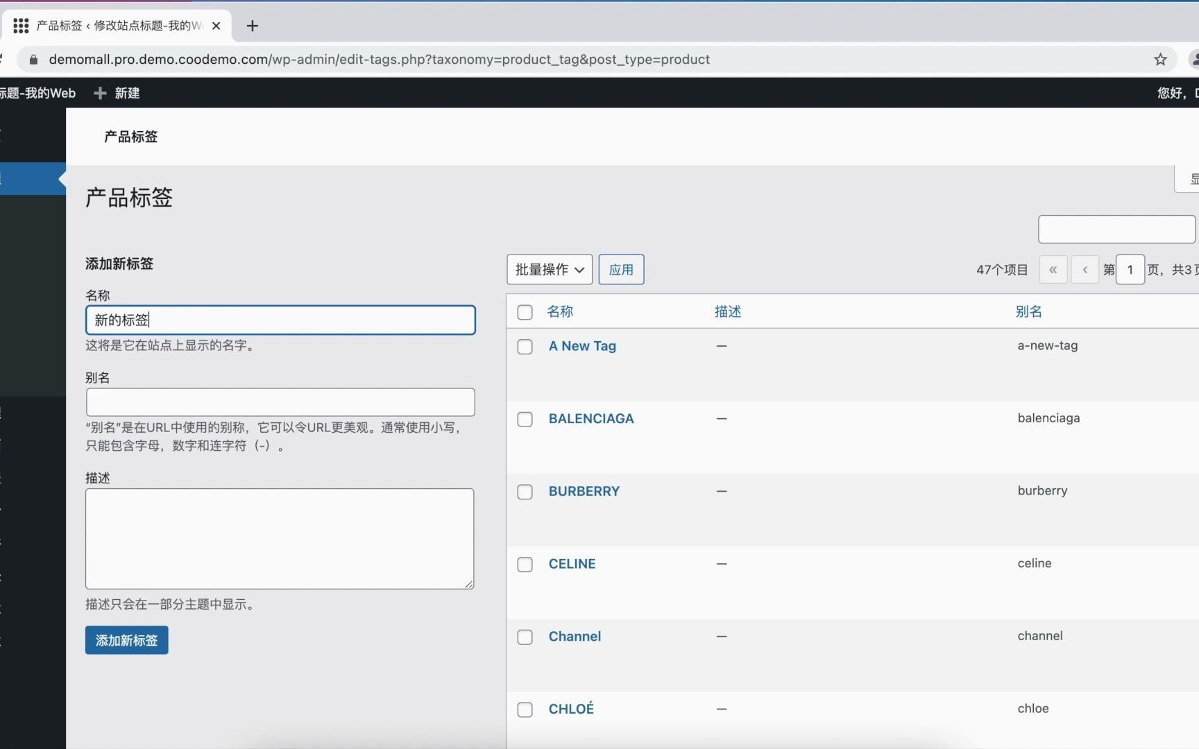Check the BURBERRY row checkbox

pyautogui.click(x=525, y=492)
